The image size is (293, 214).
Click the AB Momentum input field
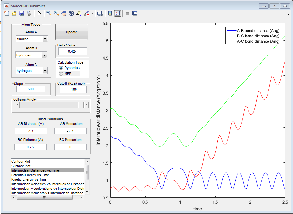tap(70, 131)
